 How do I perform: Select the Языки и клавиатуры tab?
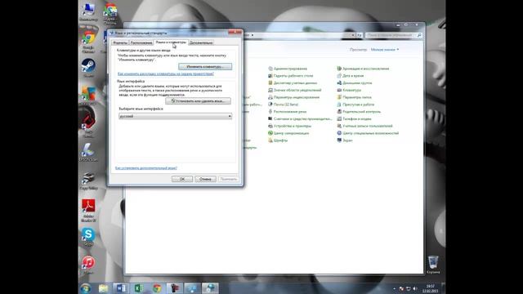click(x=171, y=42)
